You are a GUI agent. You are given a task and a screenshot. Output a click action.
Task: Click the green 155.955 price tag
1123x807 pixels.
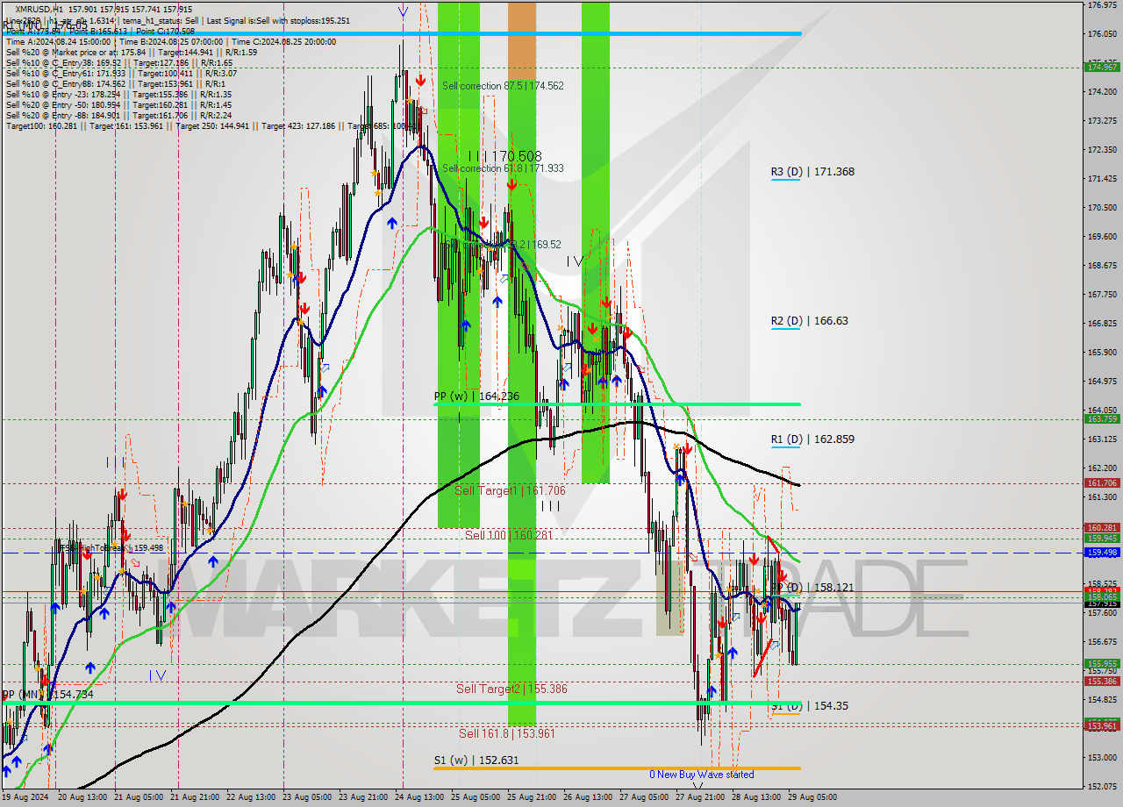(x=1102, y=664)
